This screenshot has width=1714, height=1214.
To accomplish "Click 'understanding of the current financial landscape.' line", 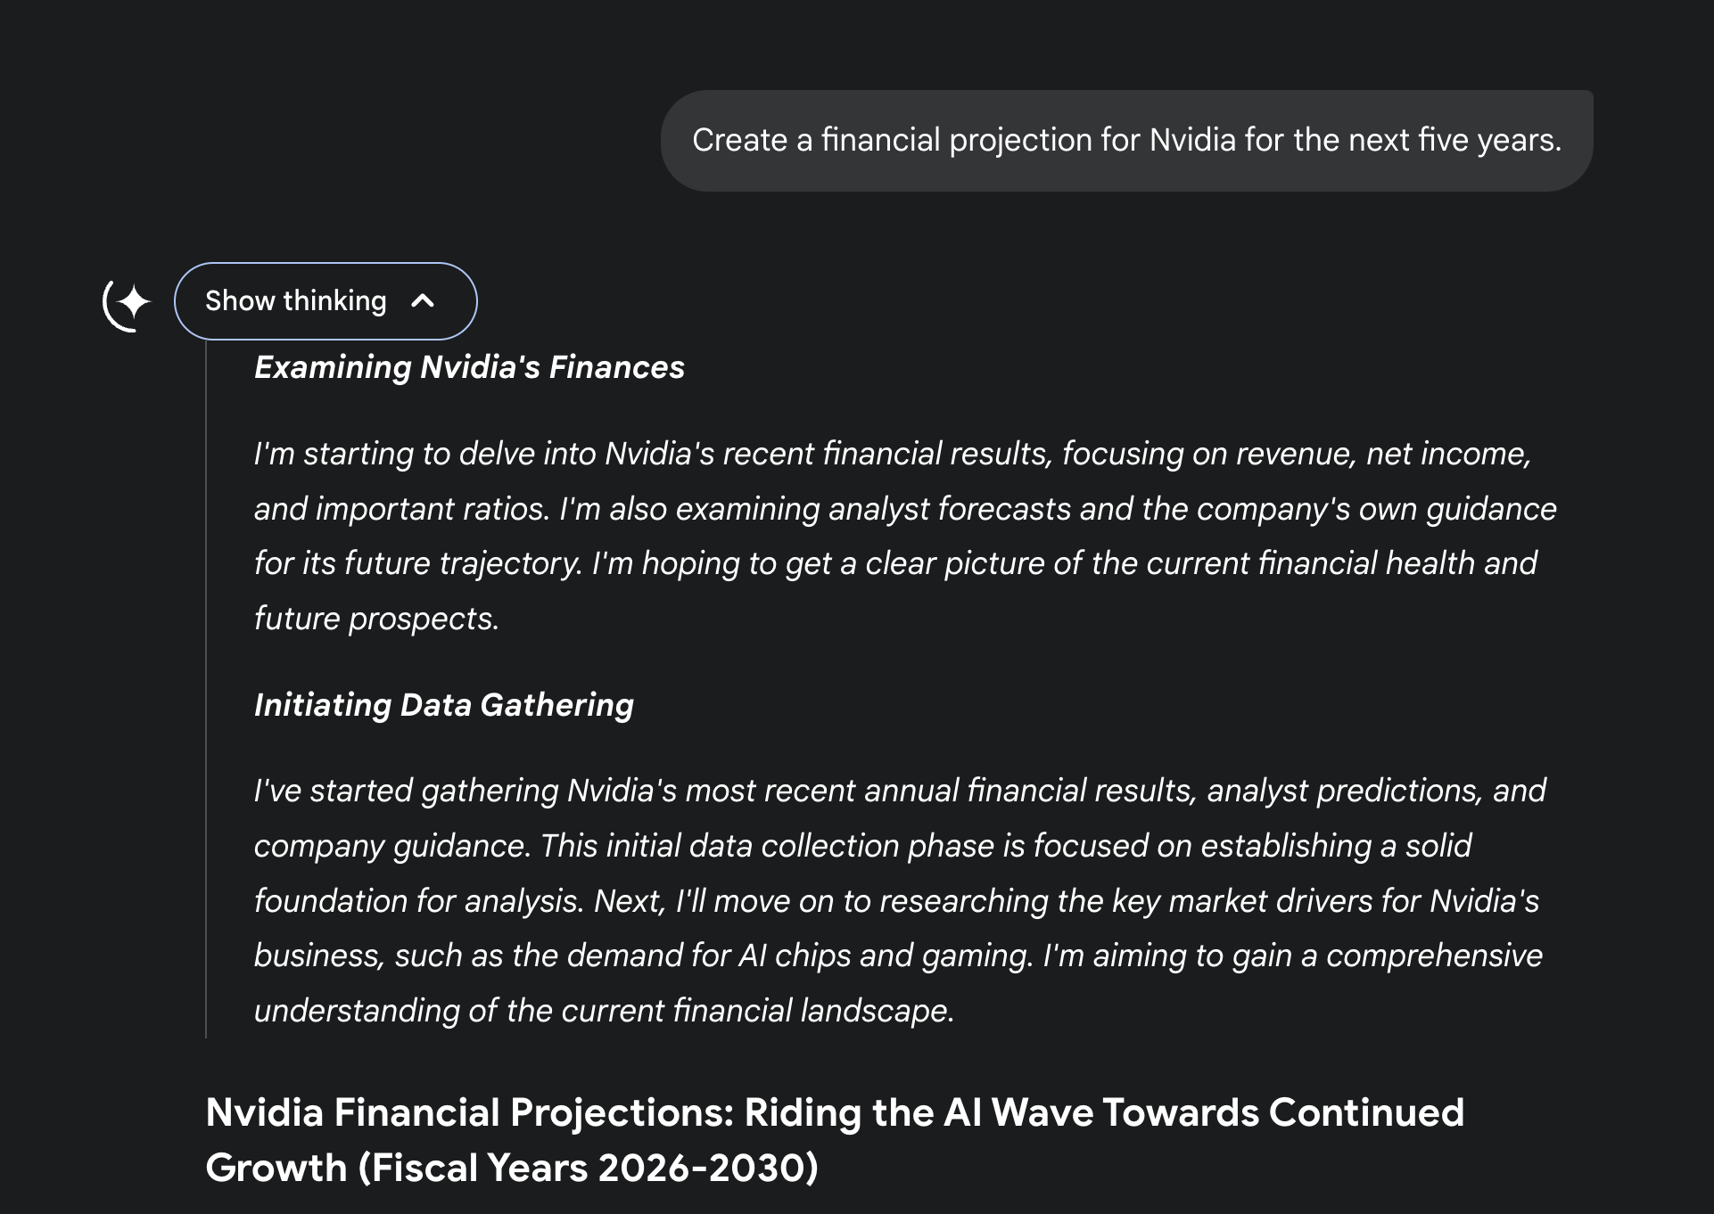I will click(x=604, y=1011).
